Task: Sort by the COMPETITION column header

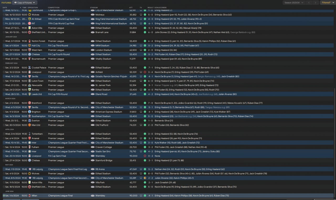Action: coord(54,8)
